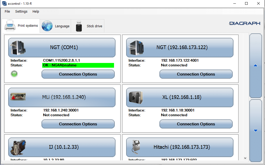This screenshot has height=165, width=265.
Task: Click the small scrollbar down chevron
Action: coord(245,158)
